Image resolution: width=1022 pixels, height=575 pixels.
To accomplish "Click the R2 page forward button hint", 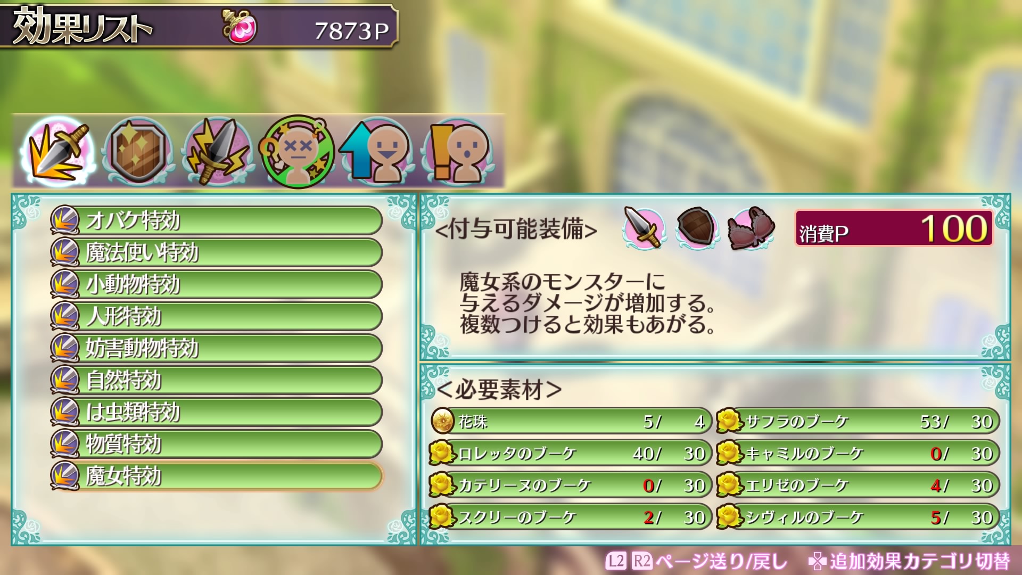I will pos(642,561).
